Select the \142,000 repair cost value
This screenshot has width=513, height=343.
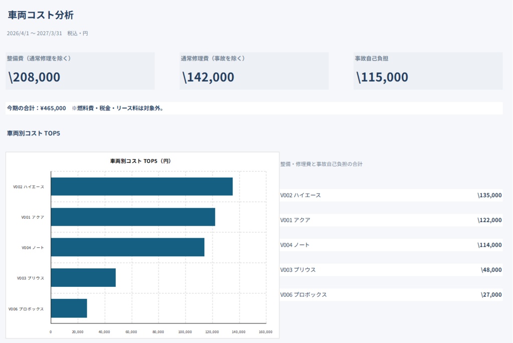(x=208, y=77)
